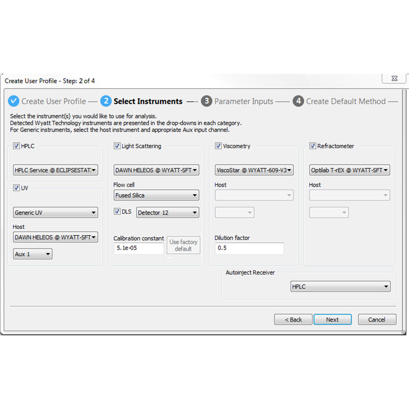The width and height of the screenshot is (409, 409).
Task: Click the step 2 circle icon
Action: (x=106, y=101)
